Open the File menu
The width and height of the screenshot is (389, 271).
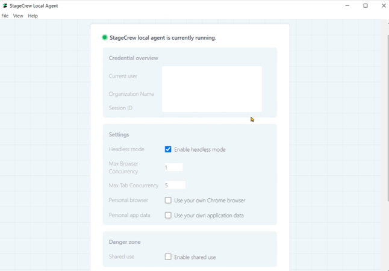(x=5, y=16)
